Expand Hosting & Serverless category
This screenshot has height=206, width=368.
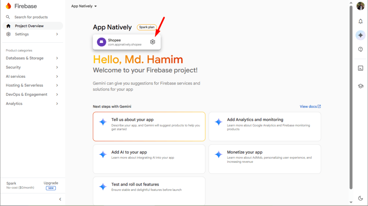click(x=32, y=85)
